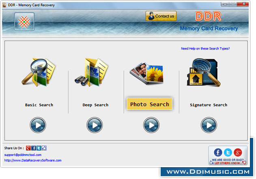Click round Facebook icon in feedback box

218,152
